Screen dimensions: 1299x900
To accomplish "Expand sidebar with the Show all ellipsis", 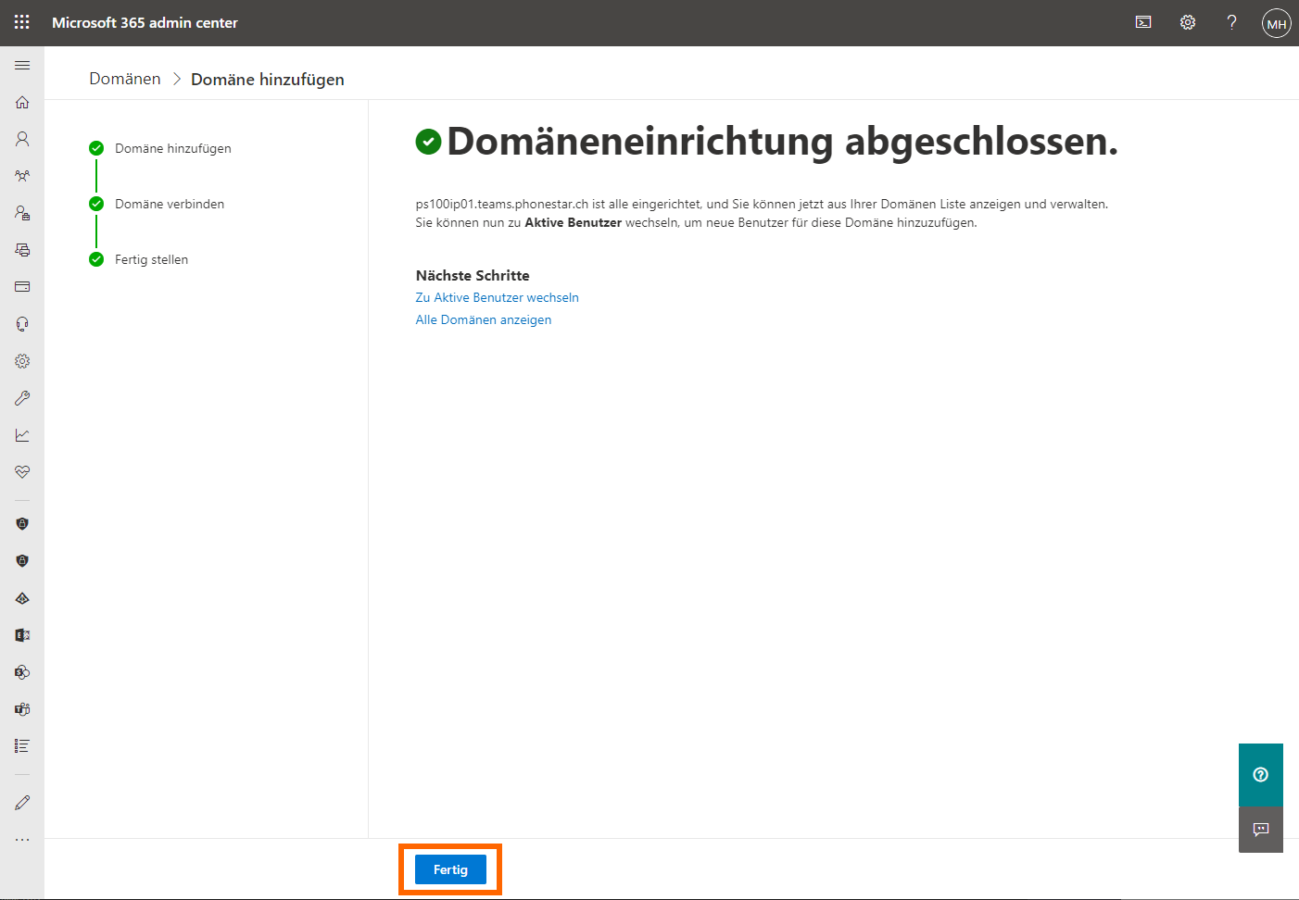I will pos(22,840).
